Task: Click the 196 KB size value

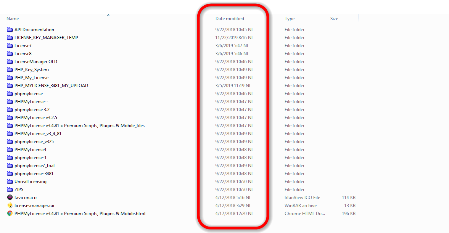Action: click(349, 214)
